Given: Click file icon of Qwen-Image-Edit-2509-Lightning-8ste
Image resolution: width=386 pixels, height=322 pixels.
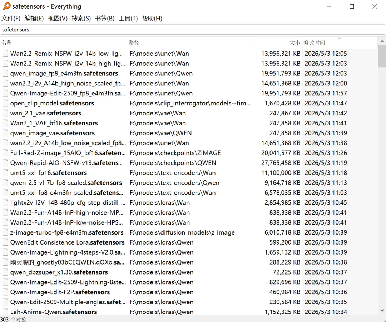Looking at the screenshot, I should [x=5, y=282].
